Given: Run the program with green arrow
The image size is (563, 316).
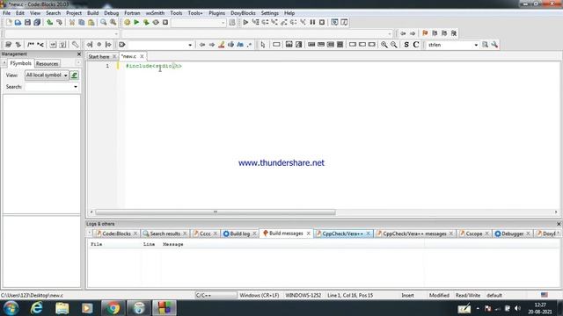Looking at the screenshot, I should [x=136, y=23].
